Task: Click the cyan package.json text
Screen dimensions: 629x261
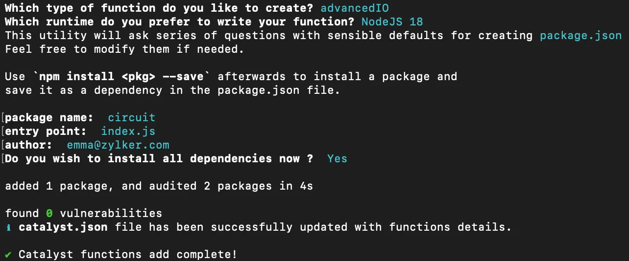Action: (x=581, y=36)
